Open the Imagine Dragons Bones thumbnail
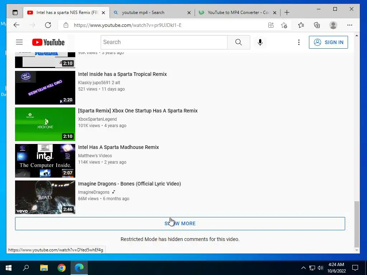367x275 pixels. (45, 197)
